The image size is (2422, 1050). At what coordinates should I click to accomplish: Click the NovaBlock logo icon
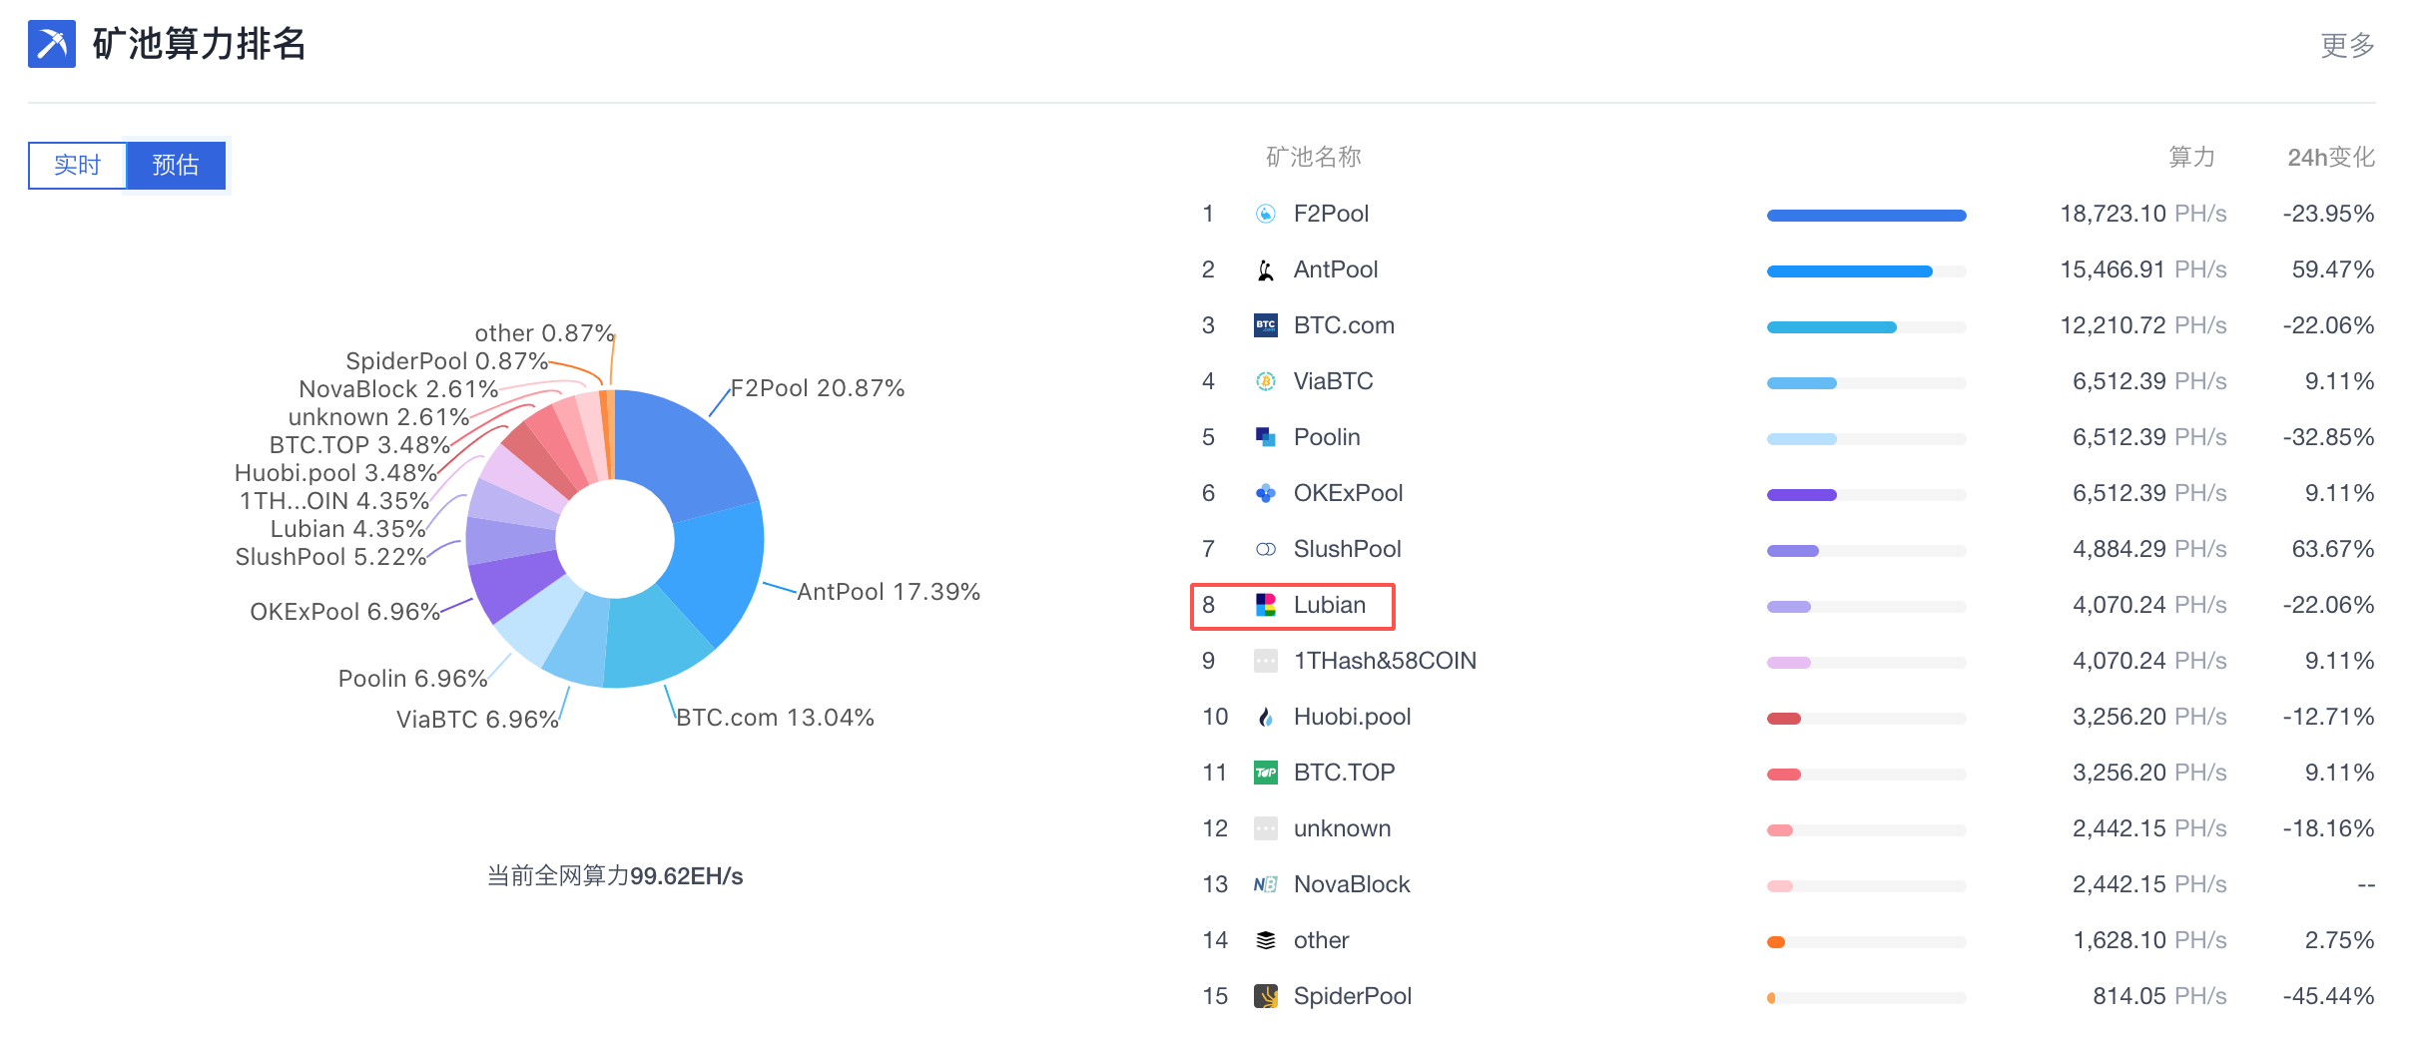point(1266,884)
